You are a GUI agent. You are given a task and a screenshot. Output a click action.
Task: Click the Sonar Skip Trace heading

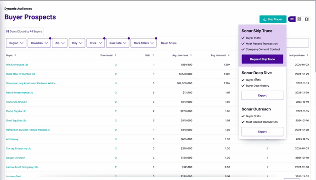pyautogui.click(x=257, y=31)
